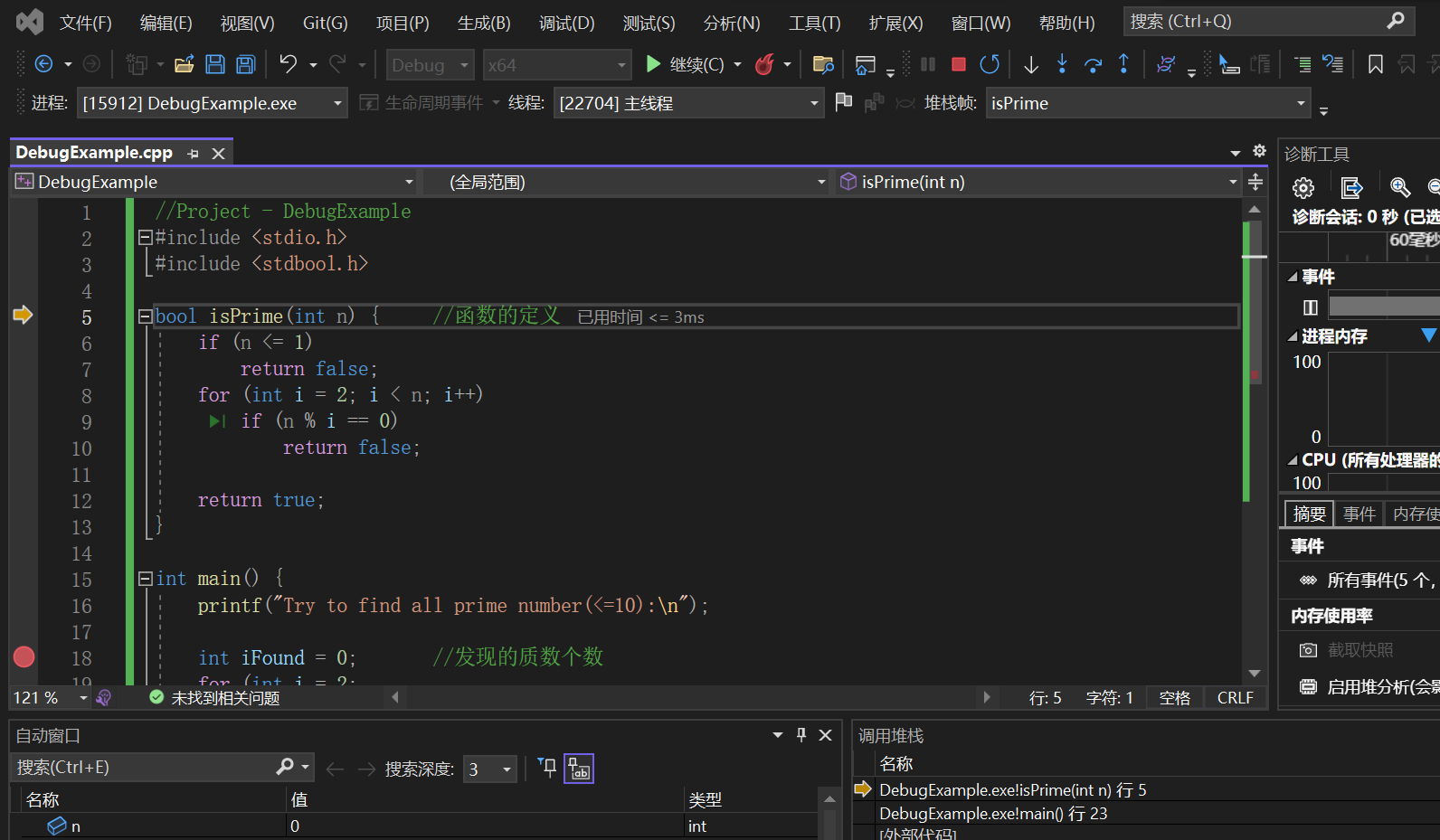Screen dimensions: 1440x840
Task: Click the browser/home window toolbar icon
Action: tap(866, 64)
